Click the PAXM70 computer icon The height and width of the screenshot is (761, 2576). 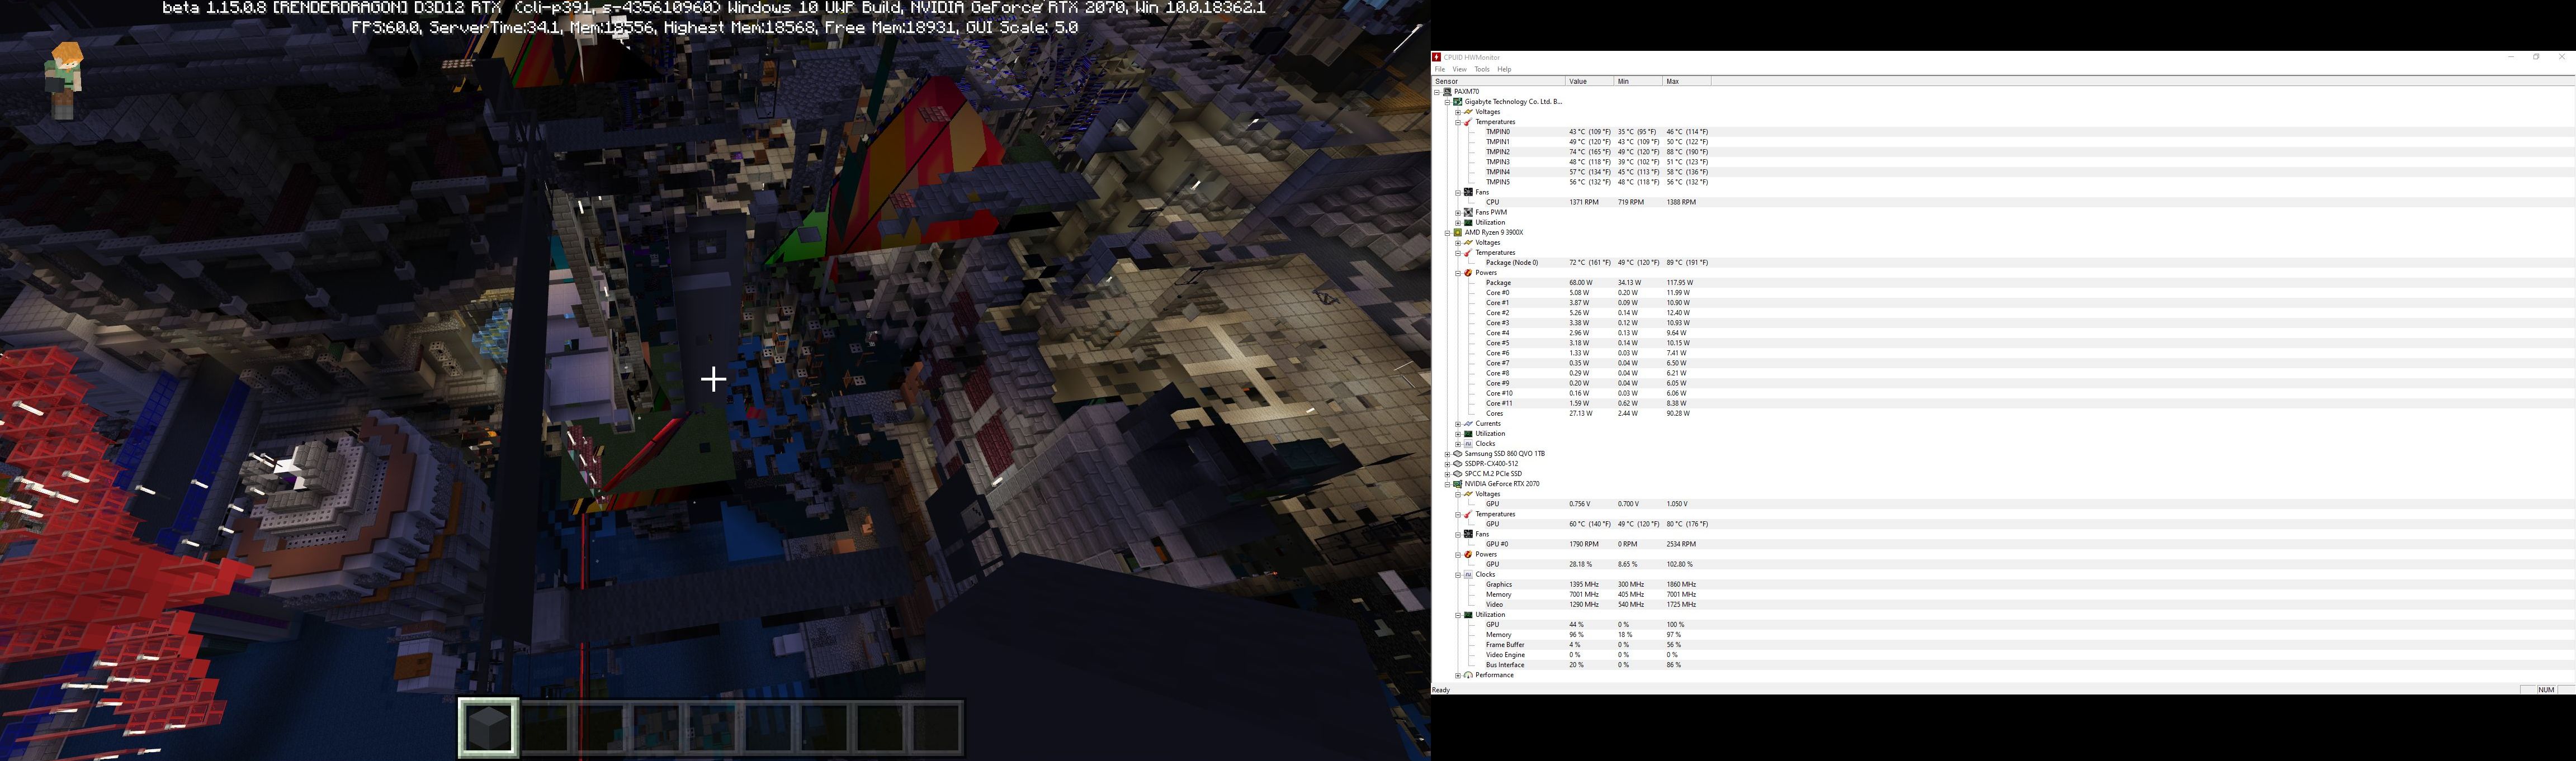point(1447,92)
